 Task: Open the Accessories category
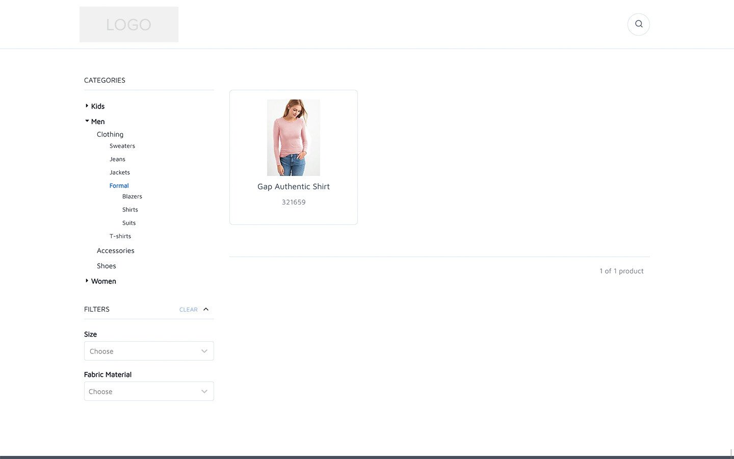point(116,250)
